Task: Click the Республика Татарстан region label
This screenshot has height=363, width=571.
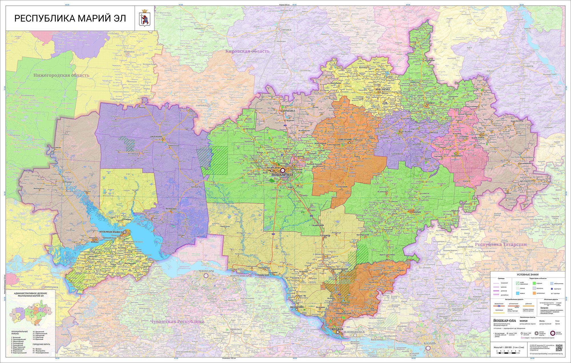Action: (500, 245)
